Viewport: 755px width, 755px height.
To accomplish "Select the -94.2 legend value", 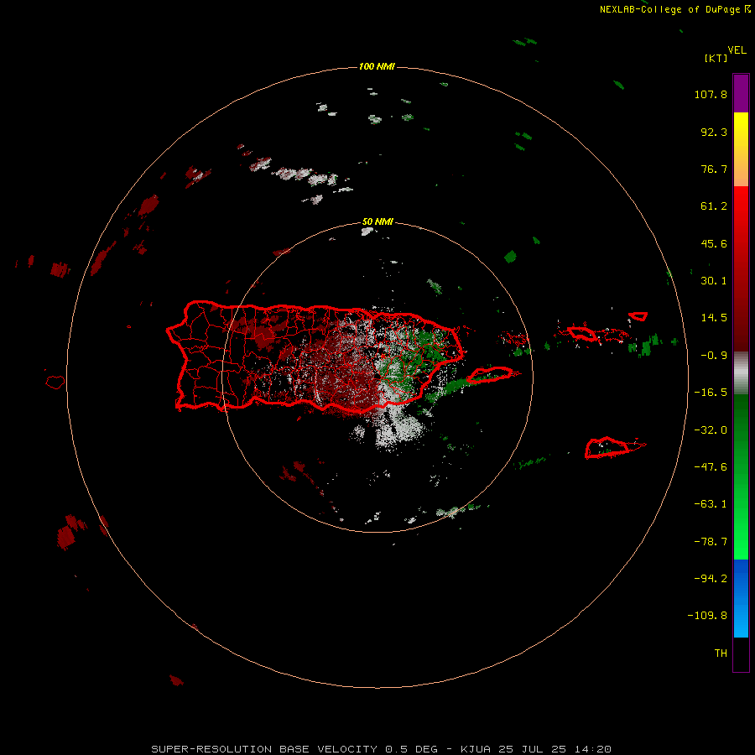I will pos(711,579).
